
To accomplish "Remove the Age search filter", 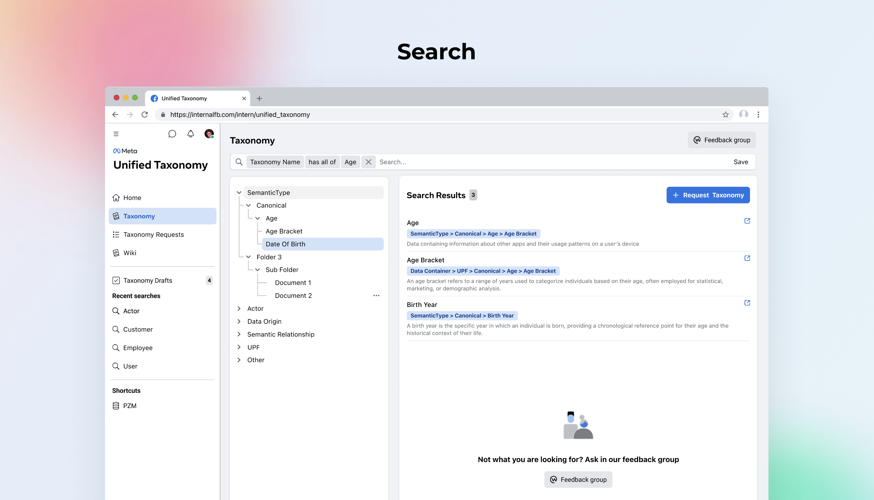I will 369,162.
